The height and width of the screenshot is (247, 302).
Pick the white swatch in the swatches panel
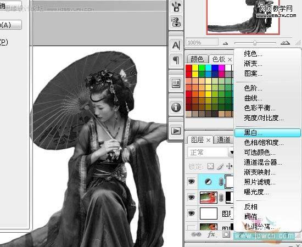pos(228,68)
